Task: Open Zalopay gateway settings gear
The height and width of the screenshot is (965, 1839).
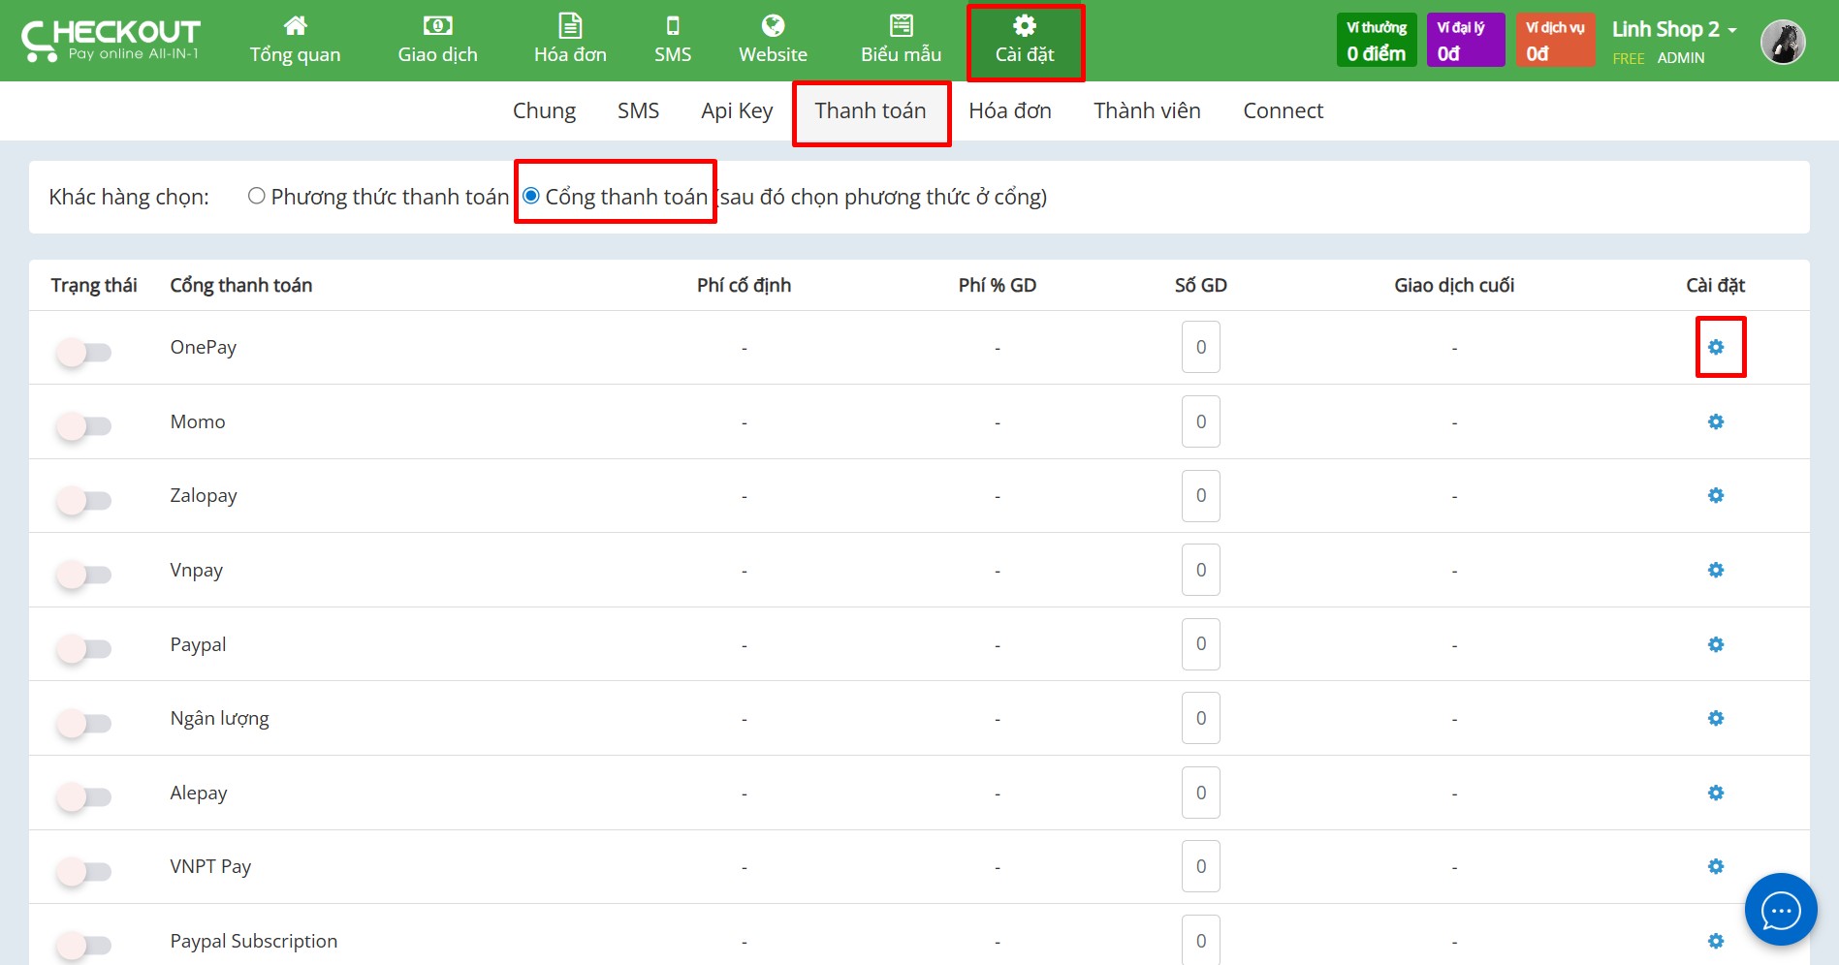Action: click(1716, 495)
